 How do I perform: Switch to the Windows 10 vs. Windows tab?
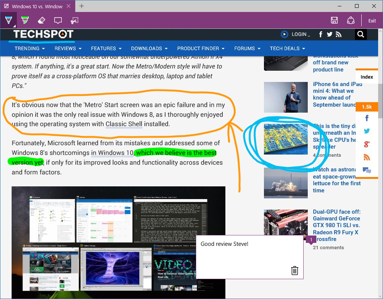(37, 6)
